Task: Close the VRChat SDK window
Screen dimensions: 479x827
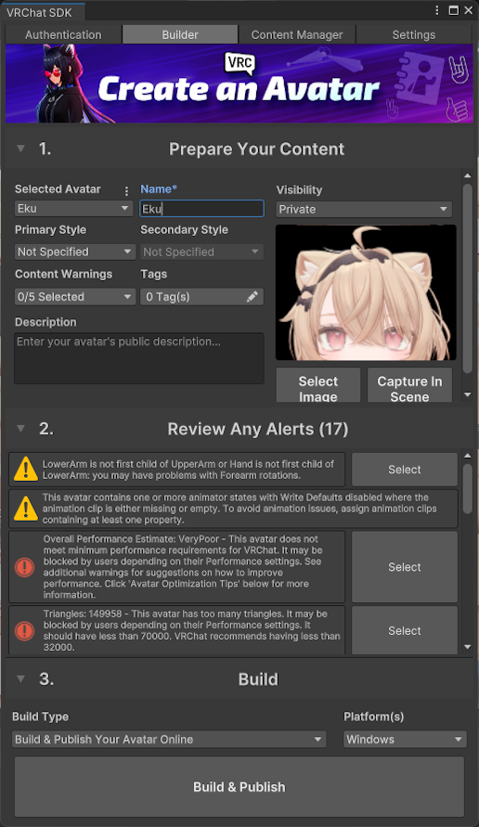Action: pyautogui.click(x=468, y=10)
